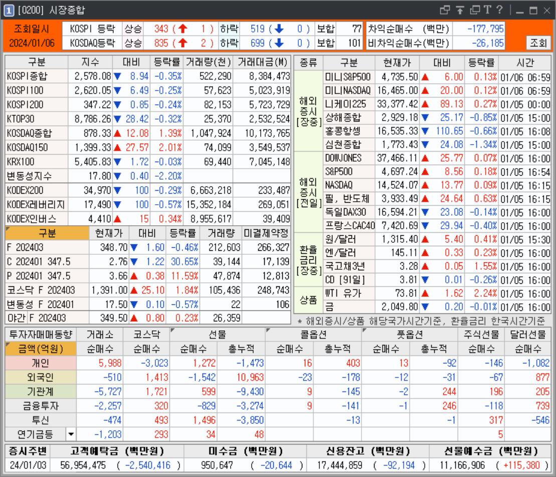Click the 미니S&P500 row
Screen dimensions: 556x477
click(437, 77)
